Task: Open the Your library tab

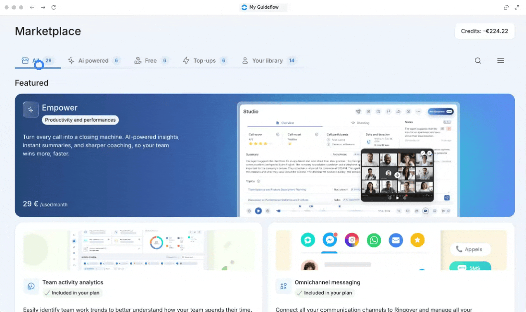Action: pyautogui.click(x=268, y=61)
